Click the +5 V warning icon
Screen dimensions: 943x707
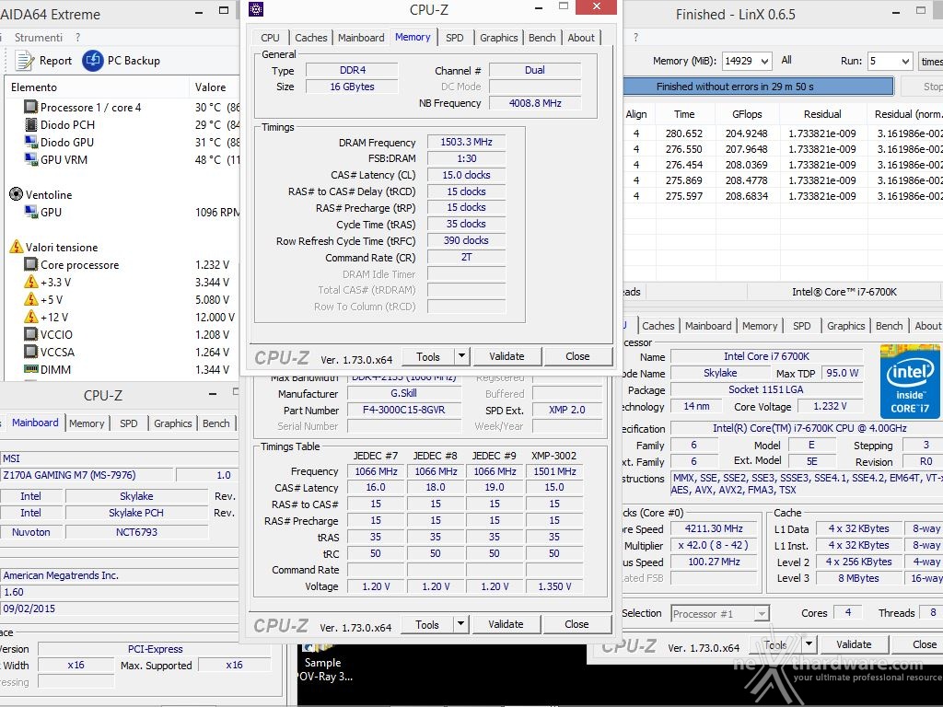pyautogui.click(x=30, y=299)
